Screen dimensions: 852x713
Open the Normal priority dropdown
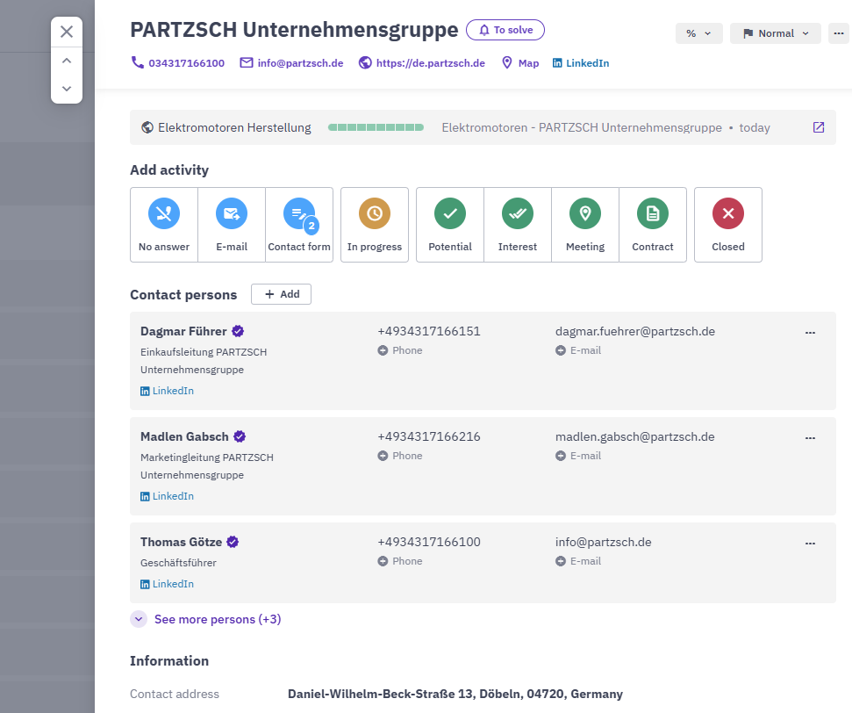pyautogui.click(x=776, y=33)
